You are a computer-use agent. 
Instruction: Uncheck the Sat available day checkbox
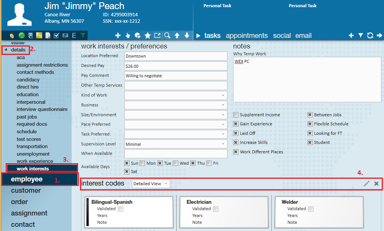click(x=127, y=172)
